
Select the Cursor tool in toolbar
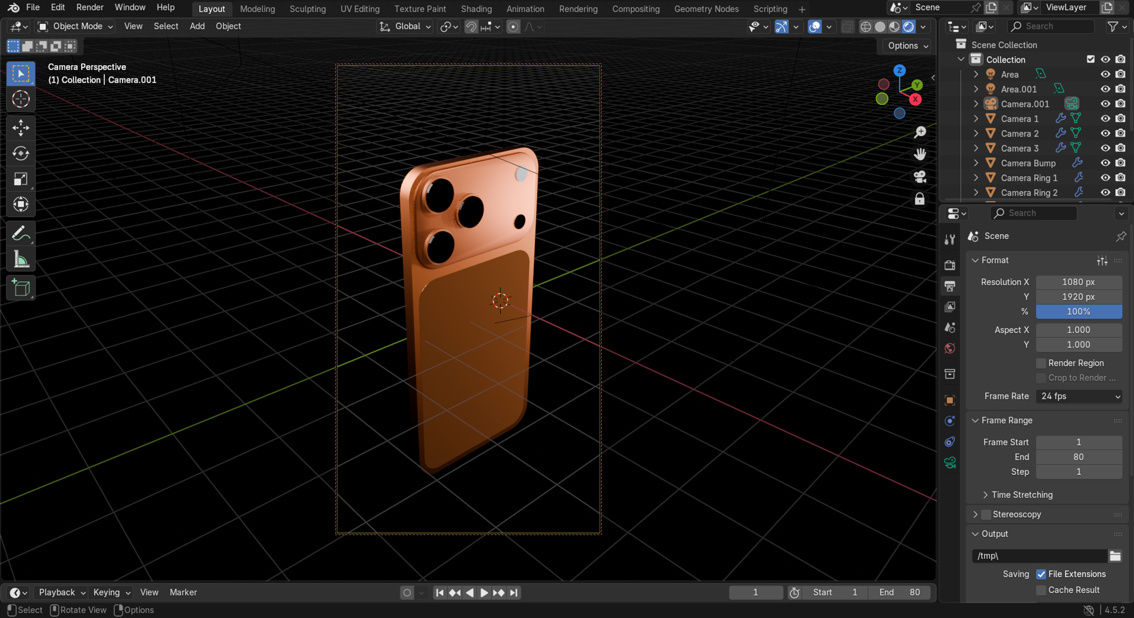pos(20,99)
